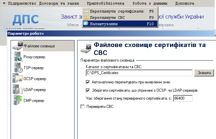Click the certificate status storage time field
The width and height of the screenshot is (216, 139).
183,98
